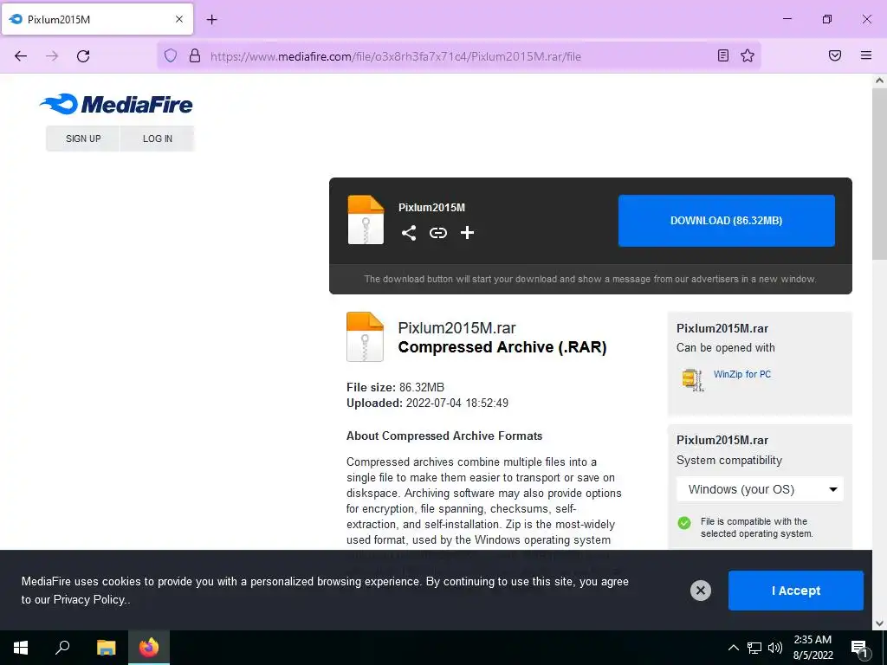Toggle reader view icon in address bar

(x=723, y=55)
